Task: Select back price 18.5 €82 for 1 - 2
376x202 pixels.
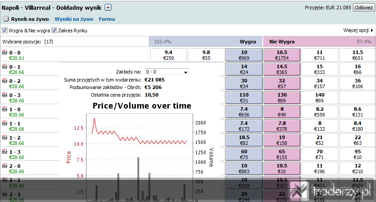Action: tap(244, 140)
